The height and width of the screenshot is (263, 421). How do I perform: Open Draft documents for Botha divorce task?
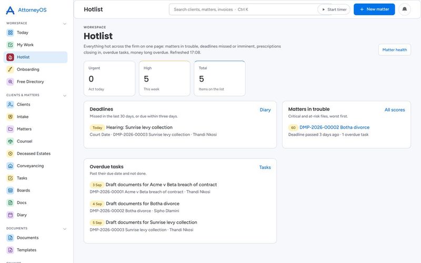click(143, 204)
